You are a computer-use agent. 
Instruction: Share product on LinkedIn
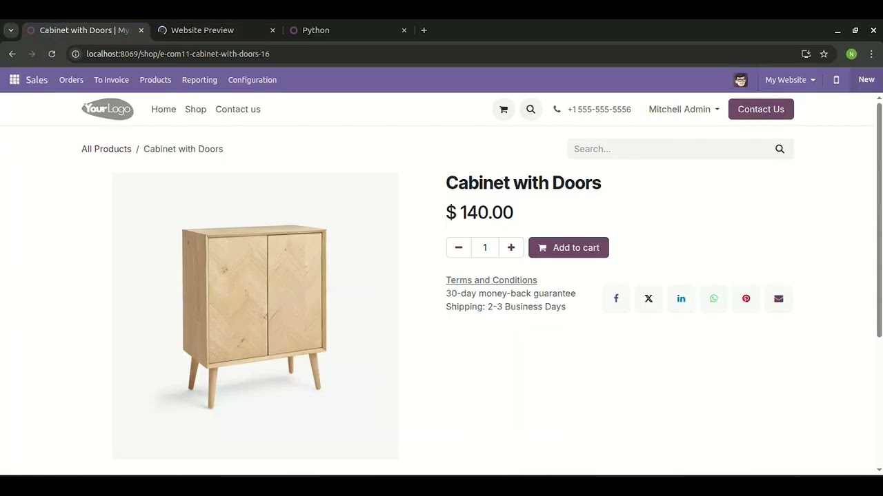[x=681, y=298]
